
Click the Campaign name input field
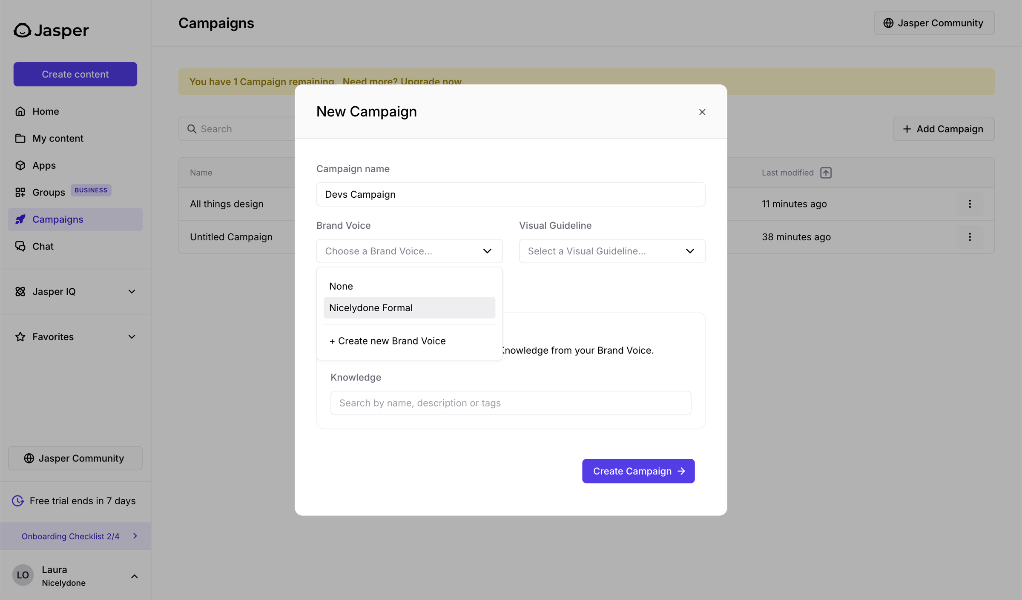511,194
